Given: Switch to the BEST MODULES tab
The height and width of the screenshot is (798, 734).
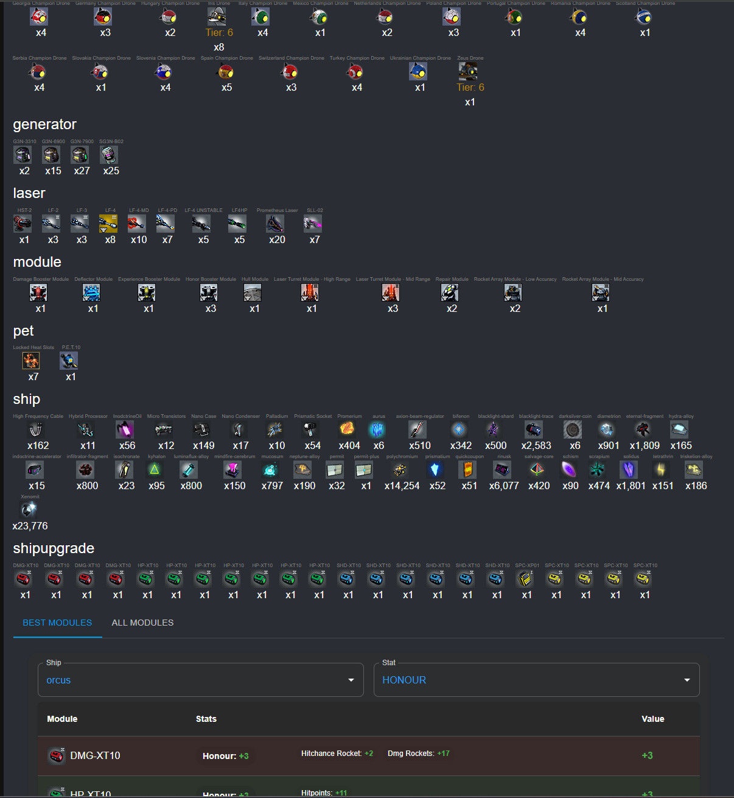Looking at the screenshot, I should point(57,623).
